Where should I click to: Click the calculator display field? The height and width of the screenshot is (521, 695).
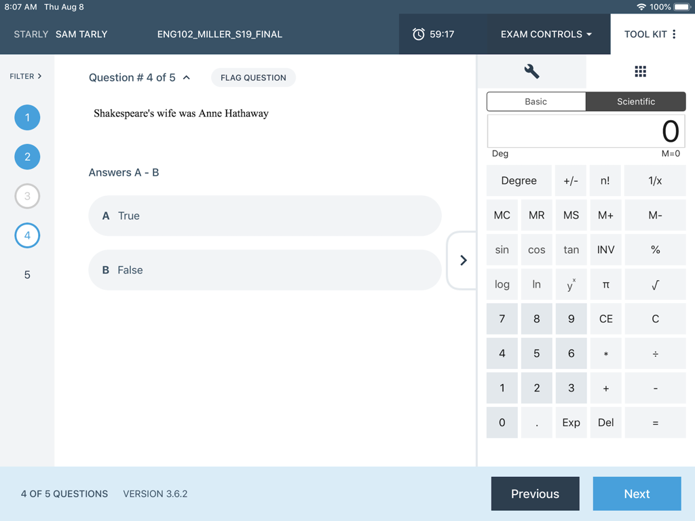click(585, 131)
